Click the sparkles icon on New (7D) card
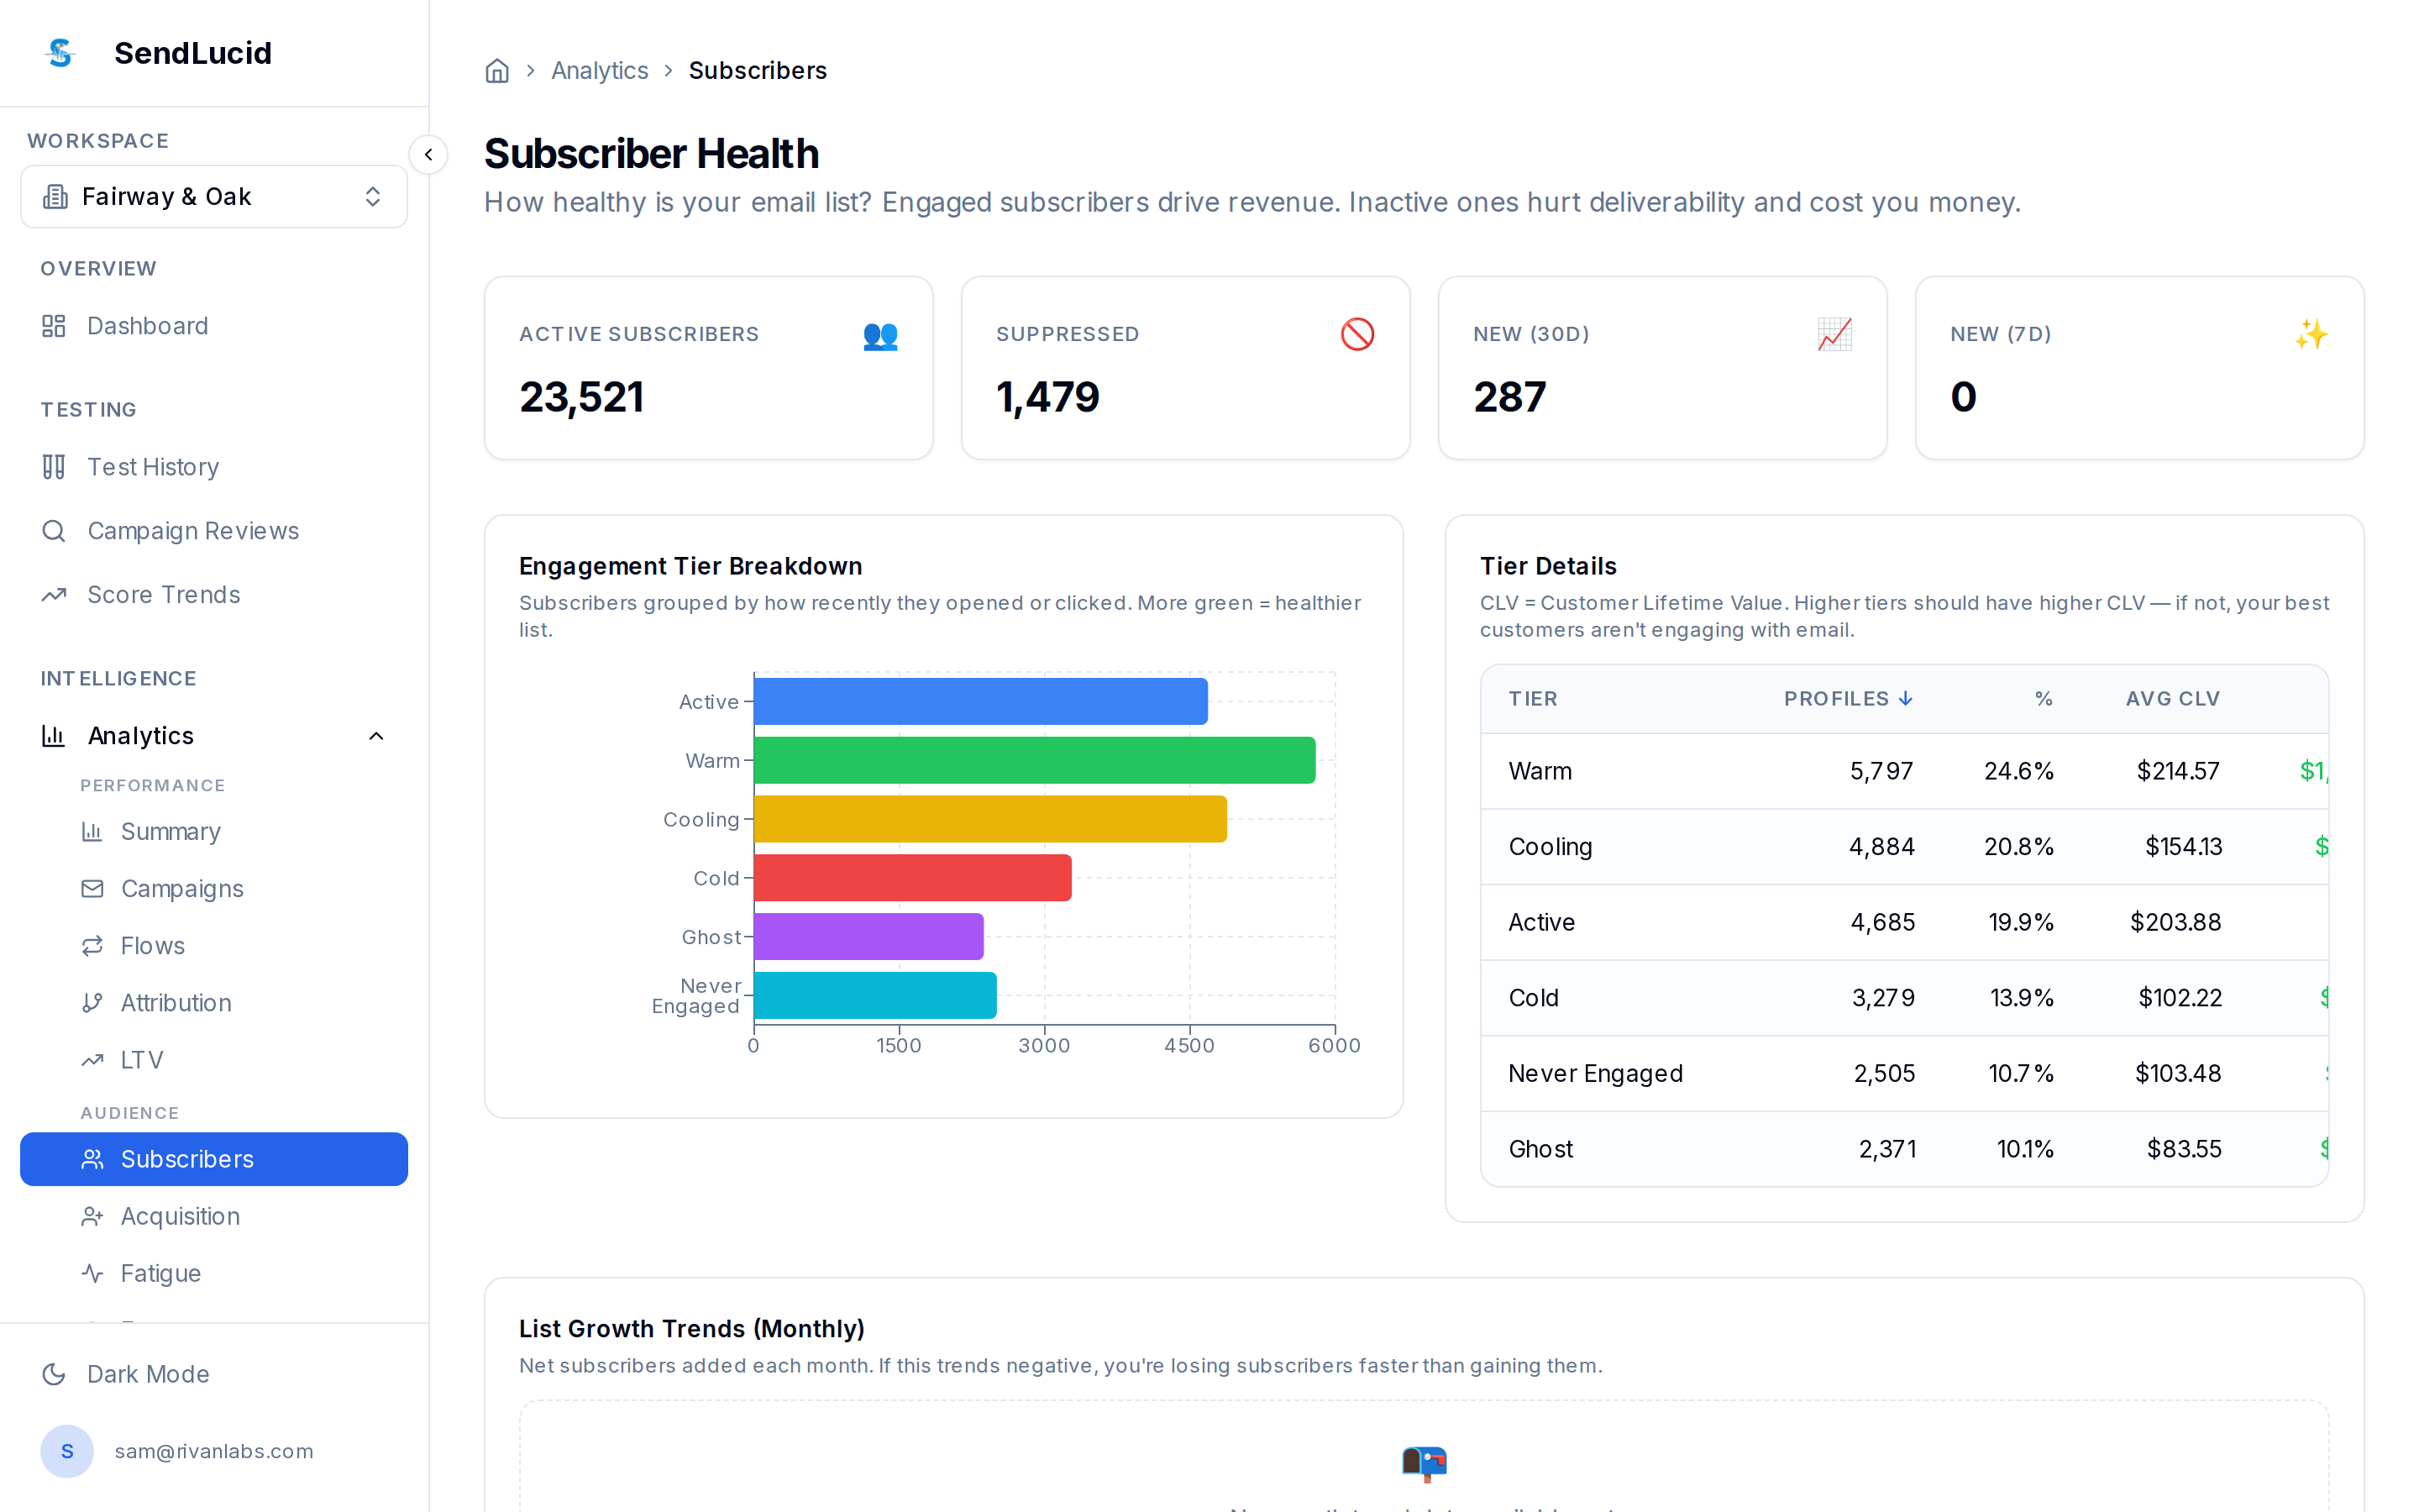Viewport: 2419px width, 1512px height. pyautogui.click(x=2311, y=335)
